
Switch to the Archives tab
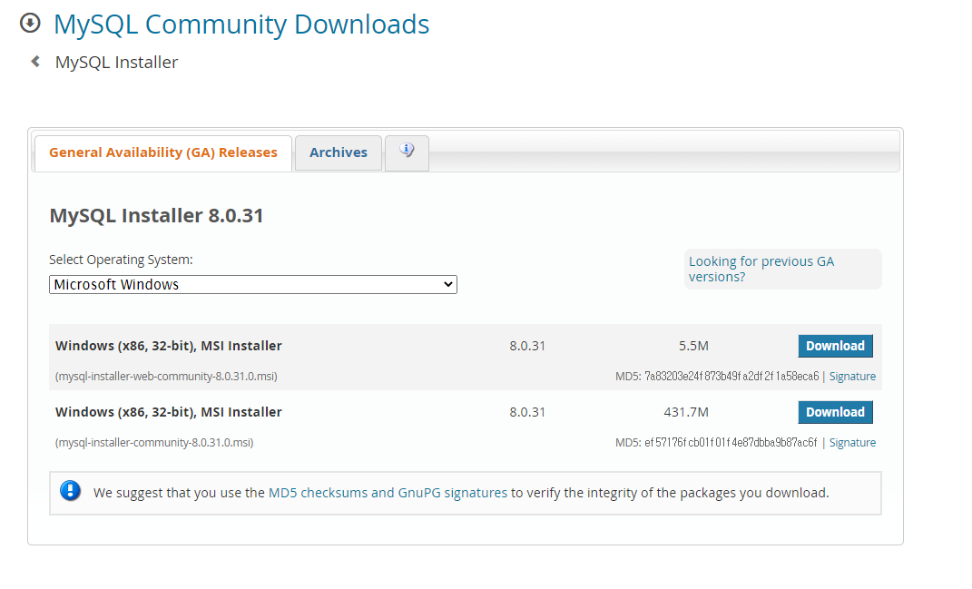[339, 152]
